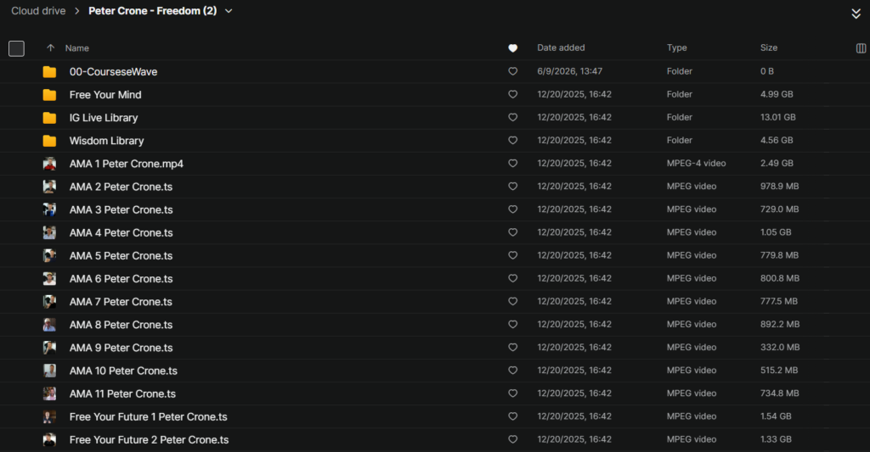The image size is (870, 452).
Task: Go back to Cloud drive breadcrumb
Action: (x=38, y=11)
